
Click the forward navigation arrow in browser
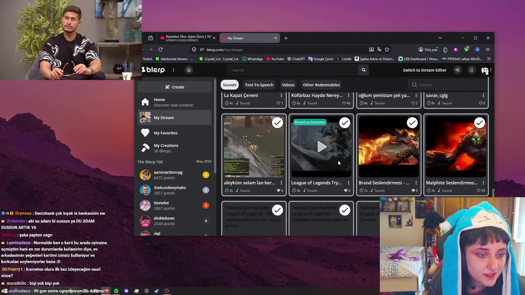coord(151,50)
